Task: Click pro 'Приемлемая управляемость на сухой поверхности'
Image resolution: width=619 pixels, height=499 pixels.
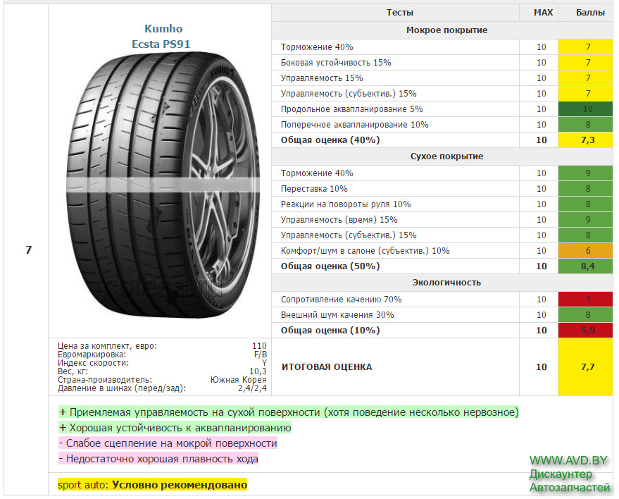Action: [289, 412]
